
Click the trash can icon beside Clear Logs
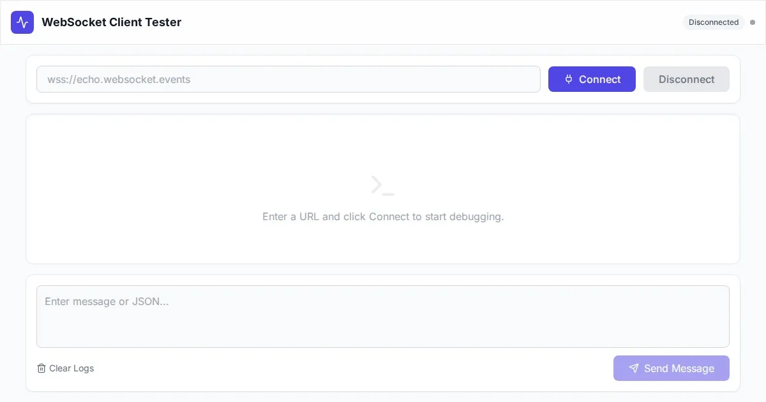click(x=41, y=368)
